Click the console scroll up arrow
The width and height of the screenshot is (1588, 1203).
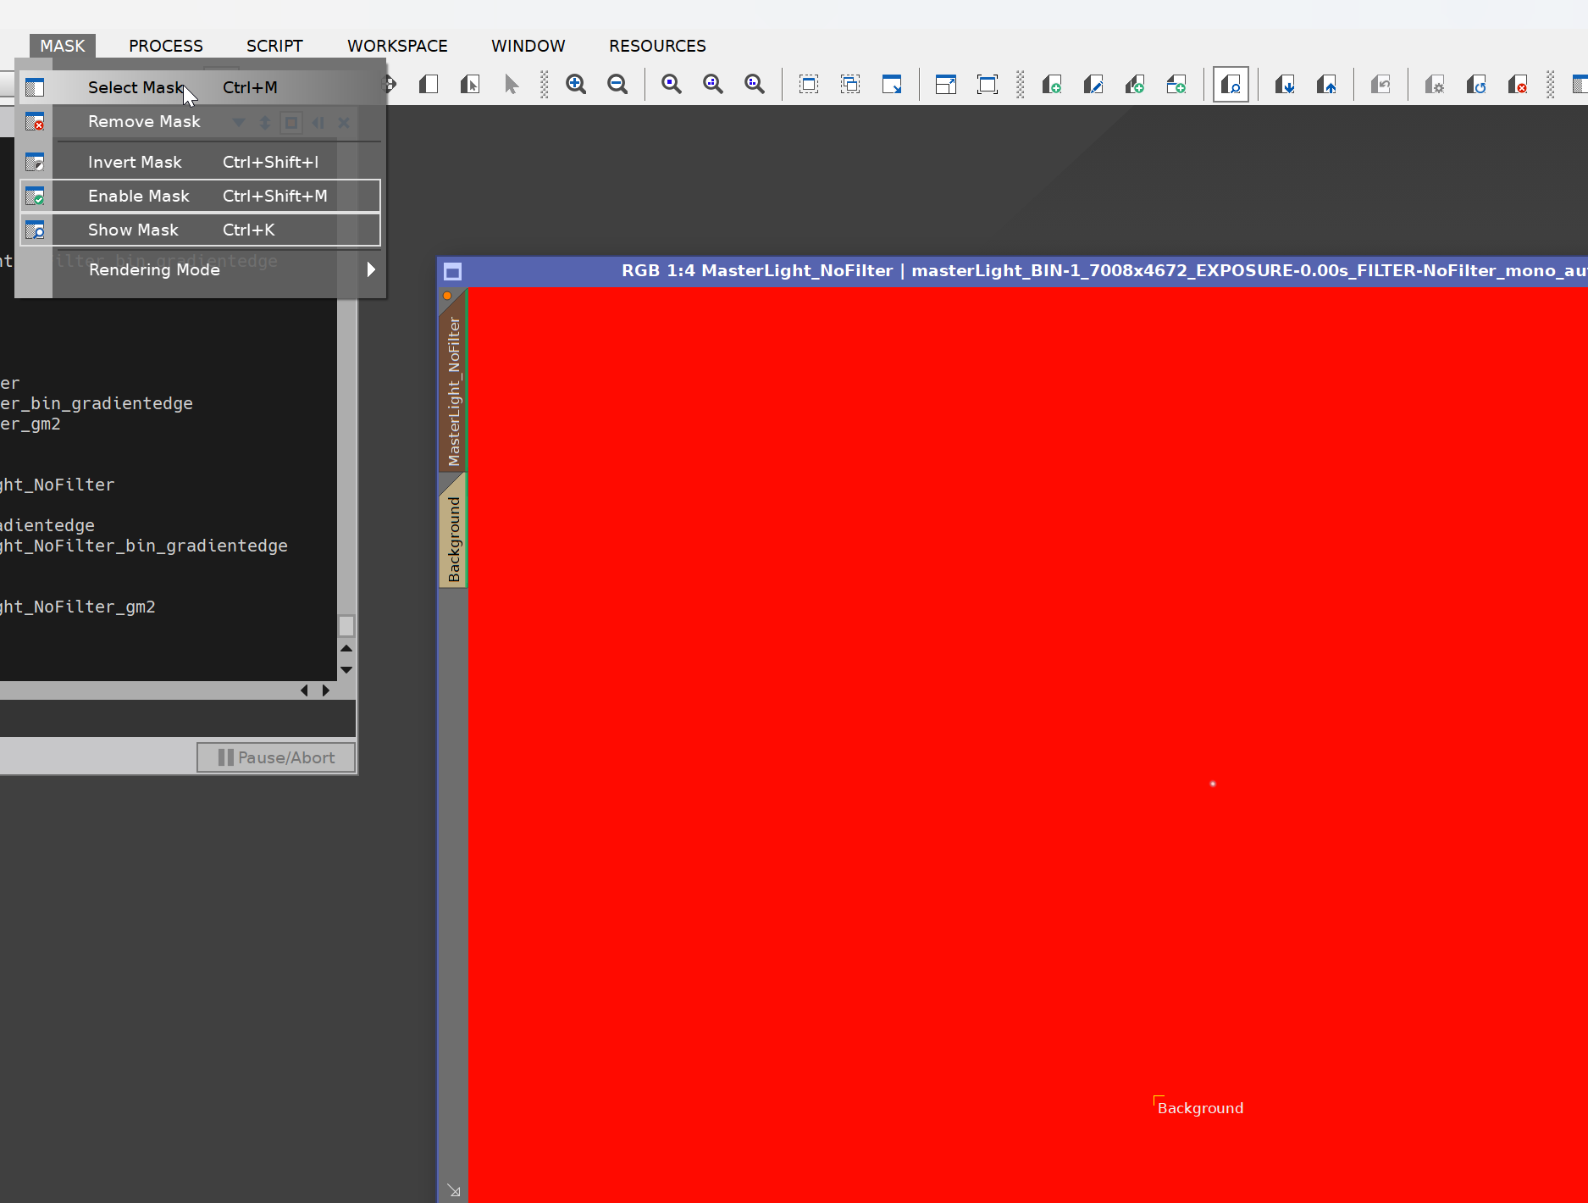coord(346,648)
